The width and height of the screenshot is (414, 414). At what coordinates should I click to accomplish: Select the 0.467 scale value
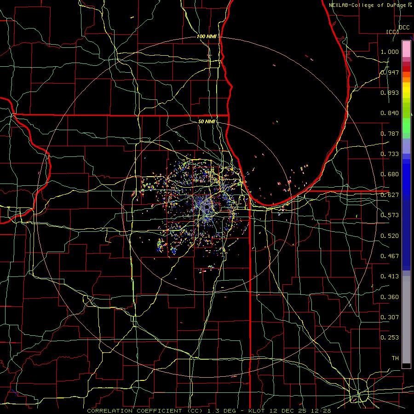(x=390, y=256)
